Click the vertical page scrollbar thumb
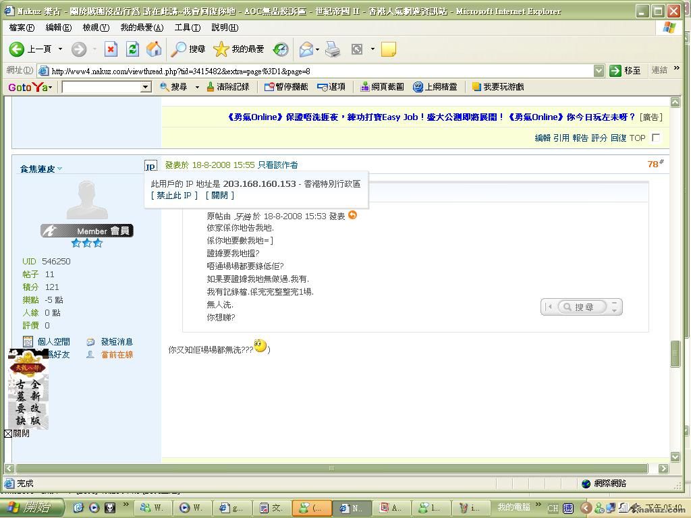The image size is (691, 518). click(x=675, y=354)
